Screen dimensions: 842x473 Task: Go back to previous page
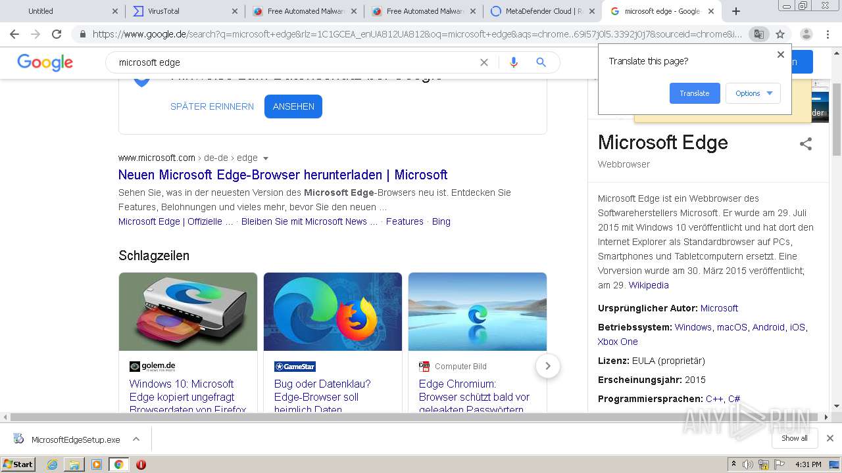[x=14, y=34]
